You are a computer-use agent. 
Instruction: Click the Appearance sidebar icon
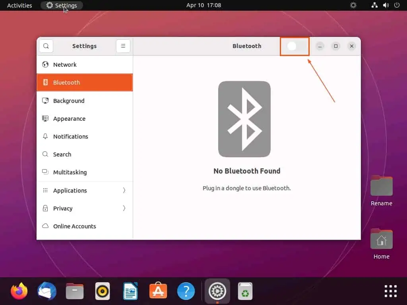point(45,119)
